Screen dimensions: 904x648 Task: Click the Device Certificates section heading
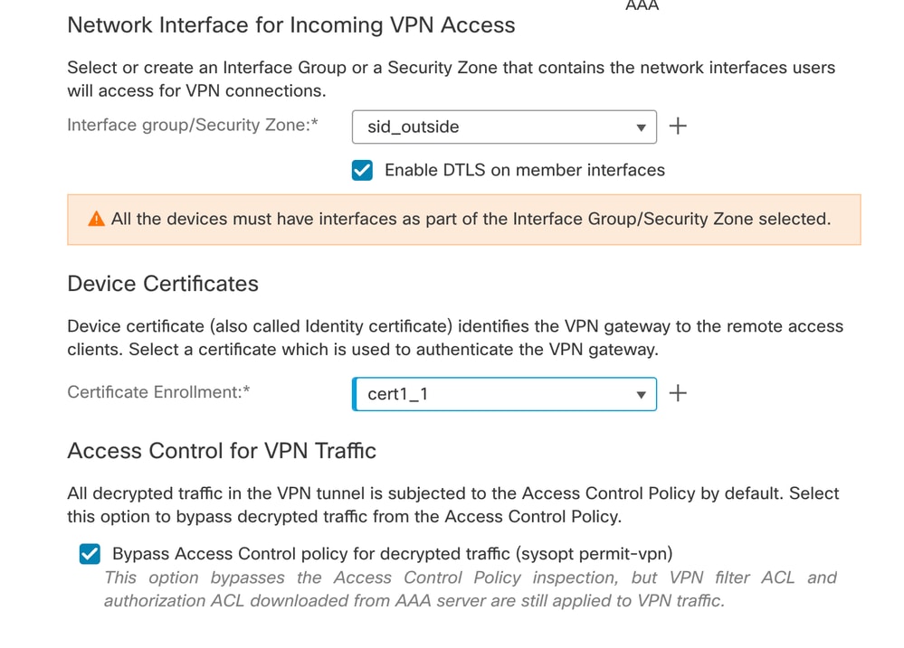coord(163,284)
